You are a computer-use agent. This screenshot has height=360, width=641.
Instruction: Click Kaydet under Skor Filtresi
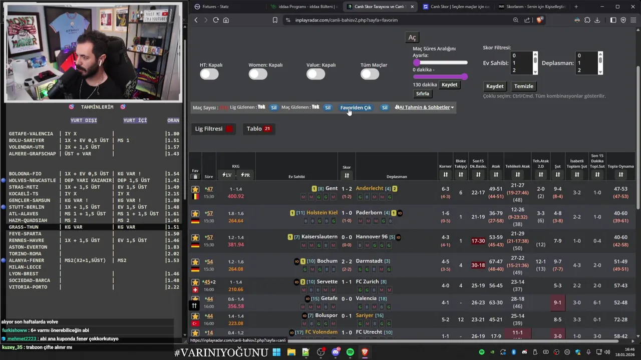tap(495, 86)
